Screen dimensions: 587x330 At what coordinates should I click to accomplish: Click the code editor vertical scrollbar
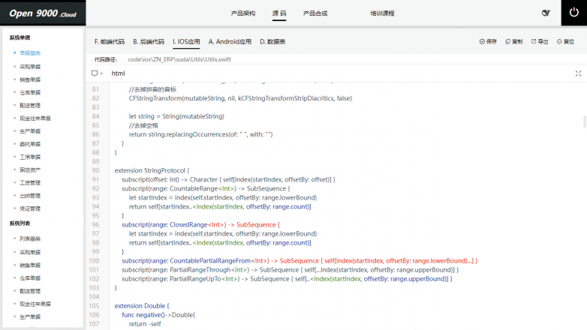583,121
